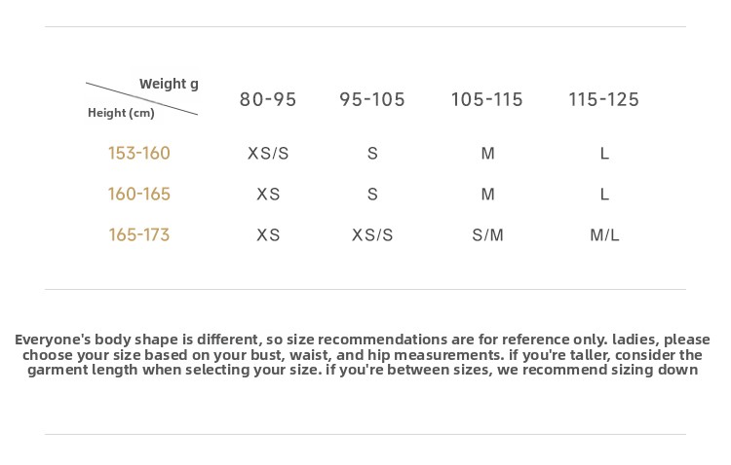
Task: Click L cell in 160-165 row
Action: point(604,195)
